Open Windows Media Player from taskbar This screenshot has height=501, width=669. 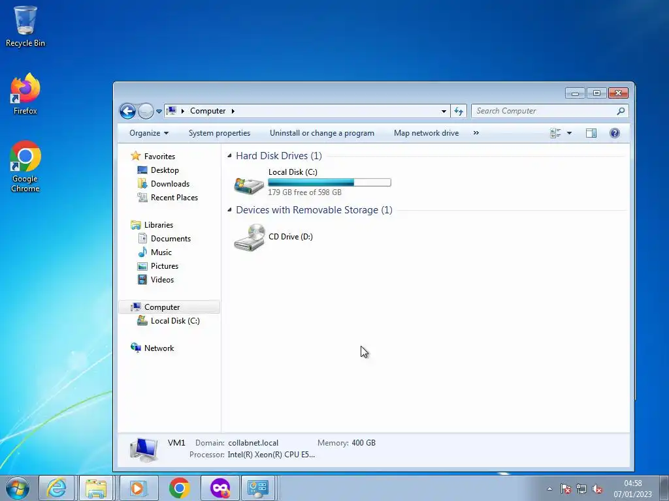click(x=138, y=488)
